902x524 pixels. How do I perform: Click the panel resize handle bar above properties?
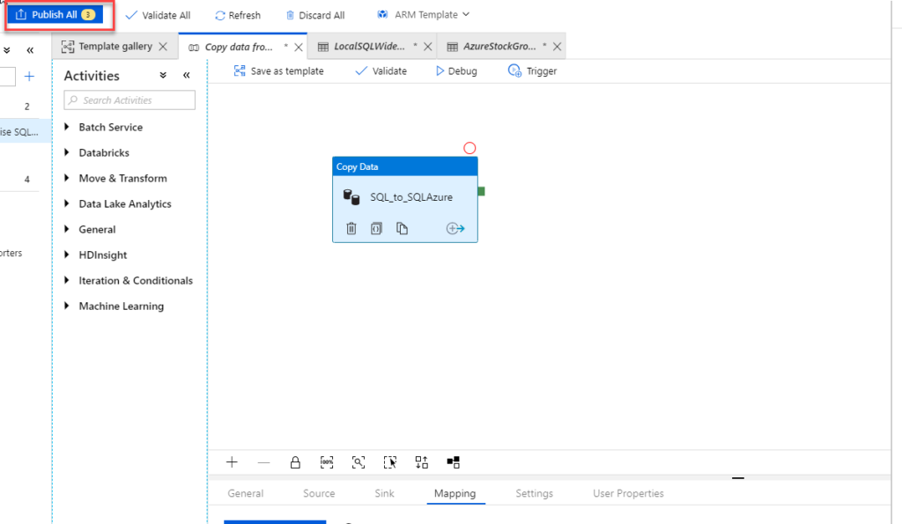pos(738,478)
